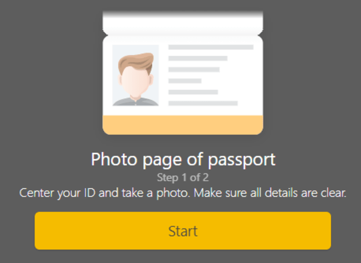Click the bottom grey placeholder line on the passport
Screen dimensions: 361x263
(x=203, y=103)
